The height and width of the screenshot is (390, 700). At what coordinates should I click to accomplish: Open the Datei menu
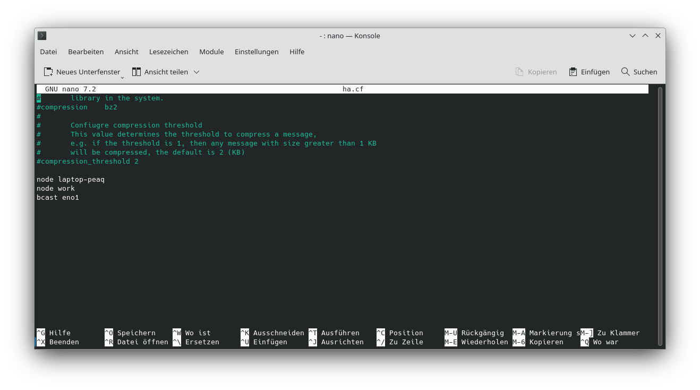pos(48,52)
